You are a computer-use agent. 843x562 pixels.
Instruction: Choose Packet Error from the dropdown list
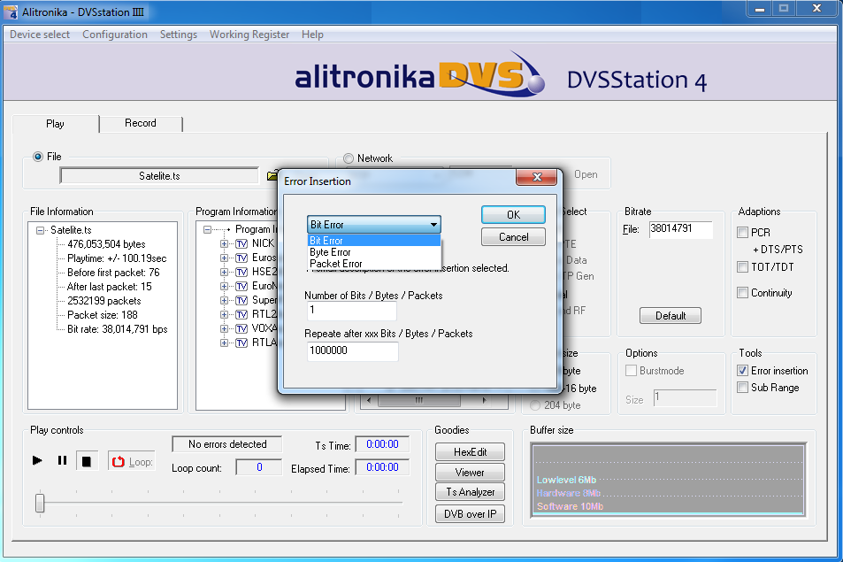tap(336, 264)
